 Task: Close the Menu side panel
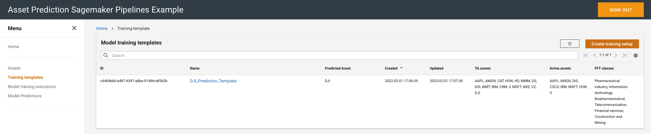74,28
